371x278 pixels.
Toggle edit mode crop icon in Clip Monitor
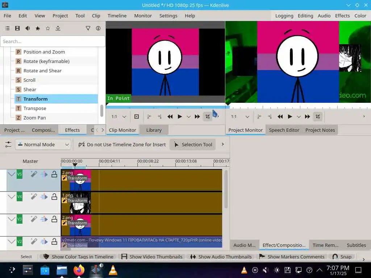208,117
